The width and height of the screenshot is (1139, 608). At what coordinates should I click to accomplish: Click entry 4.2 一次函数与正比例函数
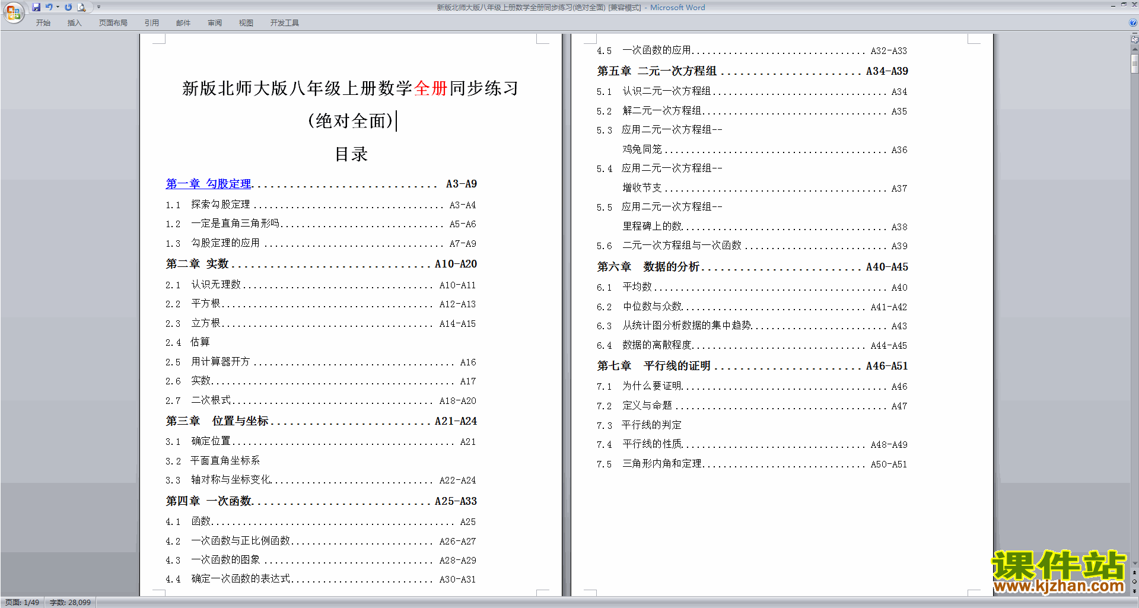(321, 541)
